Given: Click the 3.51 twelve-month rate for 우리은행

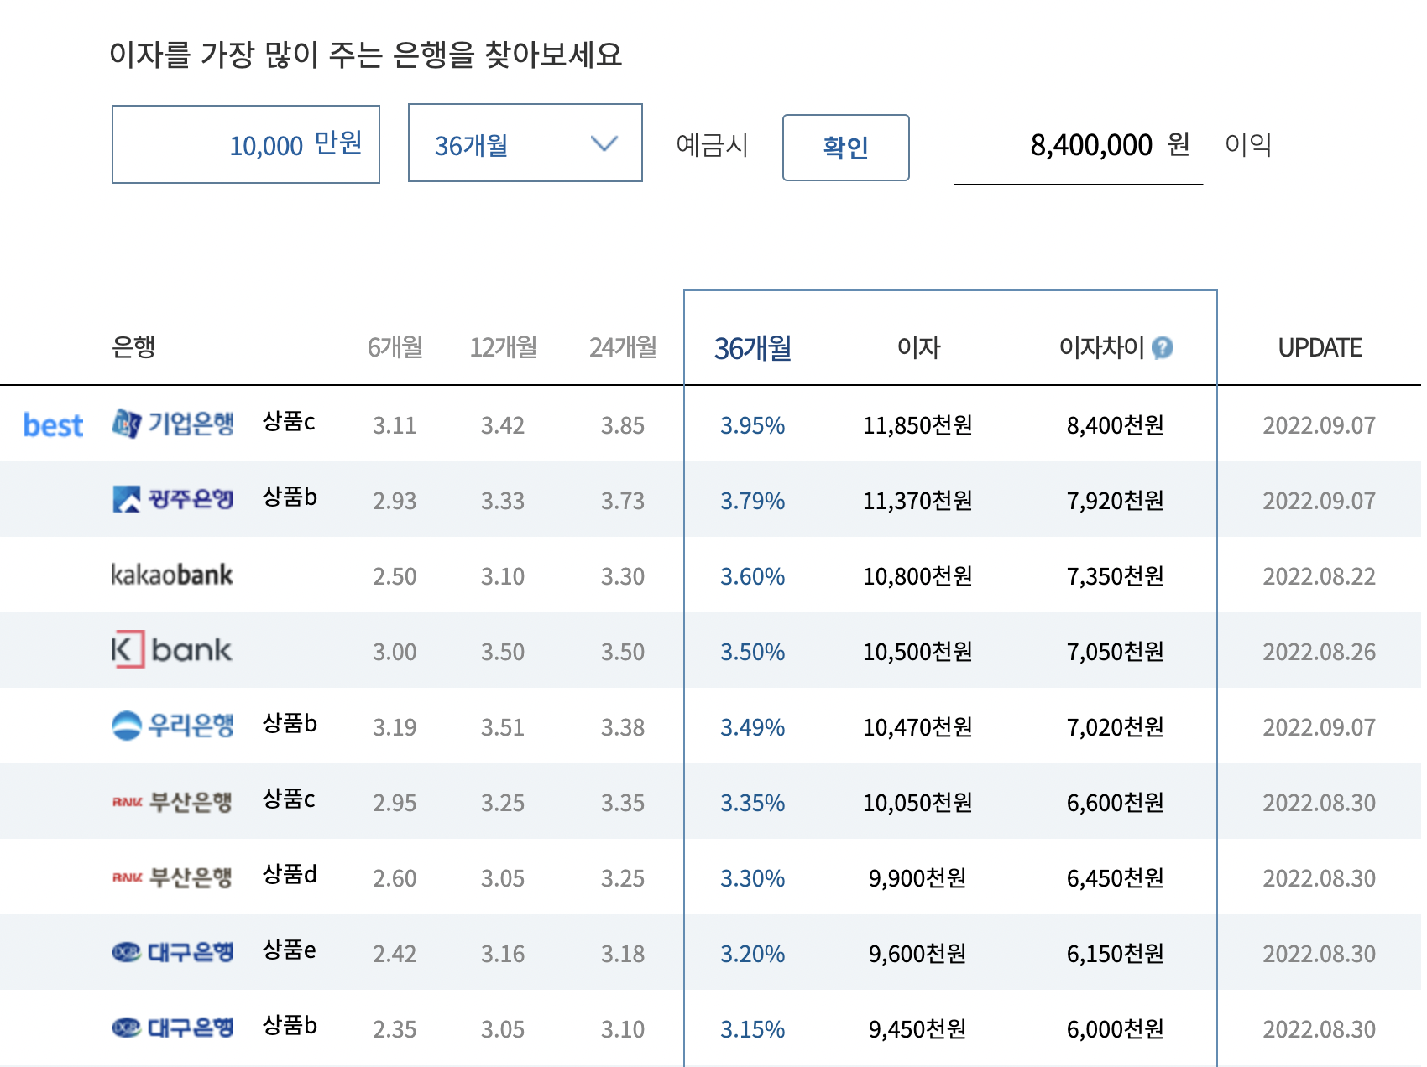Looking at the screenshot, I should 502,727.
